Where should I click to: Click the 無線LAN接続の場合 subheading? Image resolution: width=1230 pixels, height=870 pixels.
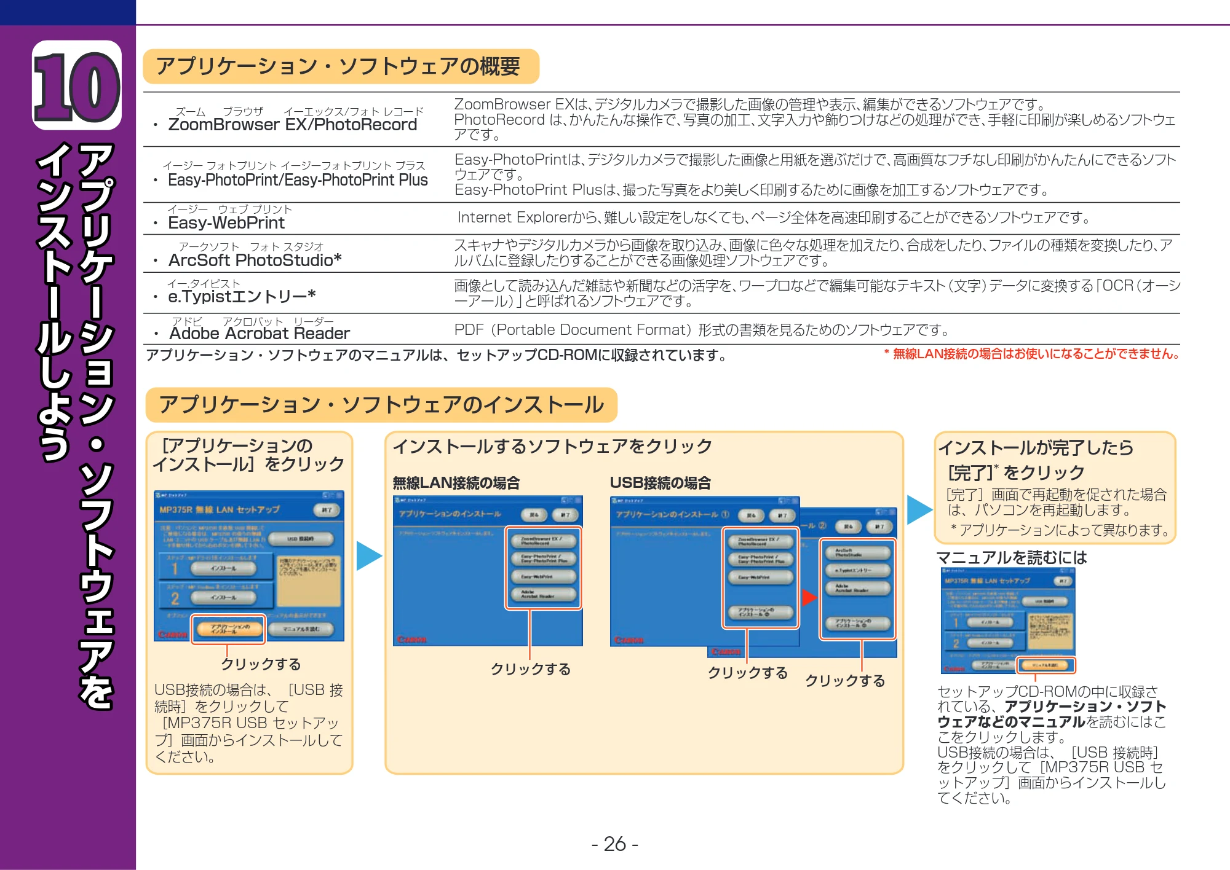456,483
